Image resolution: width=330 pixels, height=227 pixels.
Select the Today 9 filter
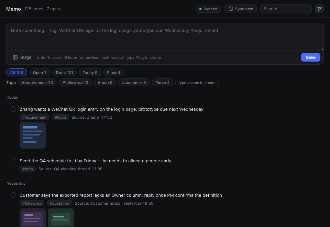[x=90, y=73]
